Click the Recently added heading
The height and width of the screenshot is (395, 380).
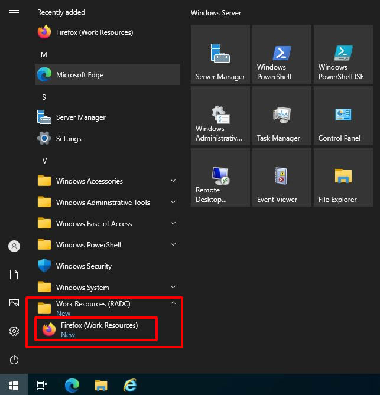pyautogui.click(x=61, y=12)
